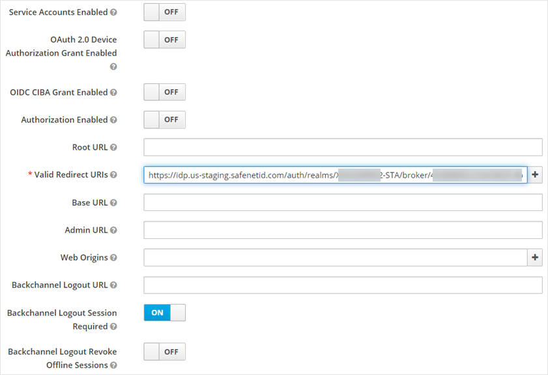
Task: Click help icon next to Web Origins
Action: coord(113,258)
